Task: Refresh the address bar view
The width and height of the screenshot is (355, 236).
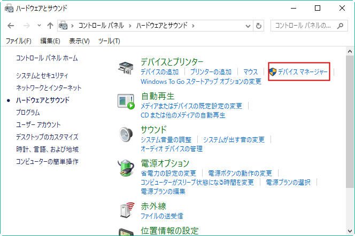Action: pos(259,26)
